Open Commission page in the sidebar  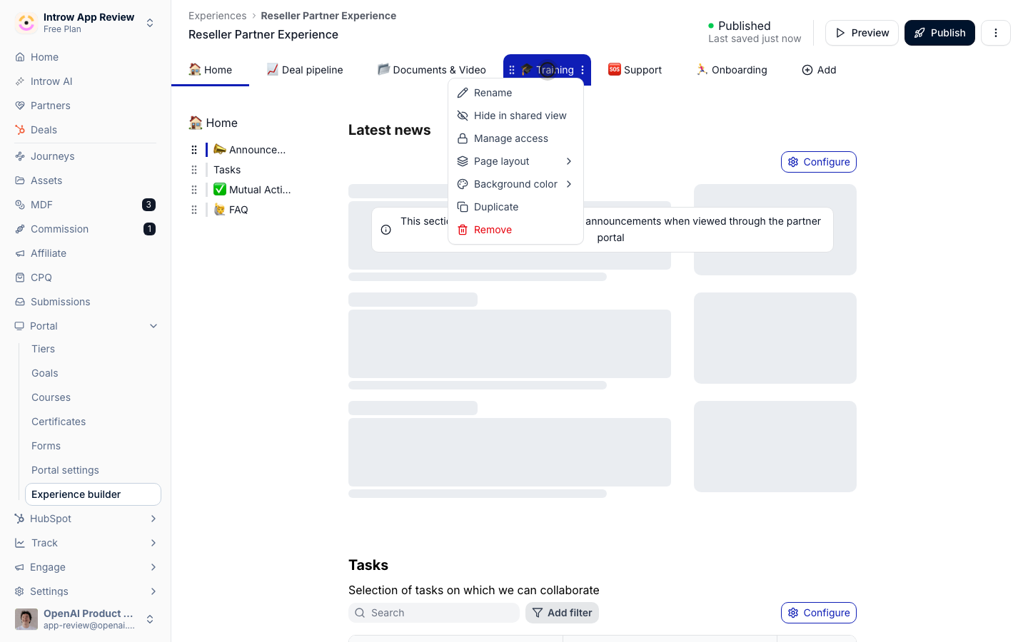[x=86, y=229]
